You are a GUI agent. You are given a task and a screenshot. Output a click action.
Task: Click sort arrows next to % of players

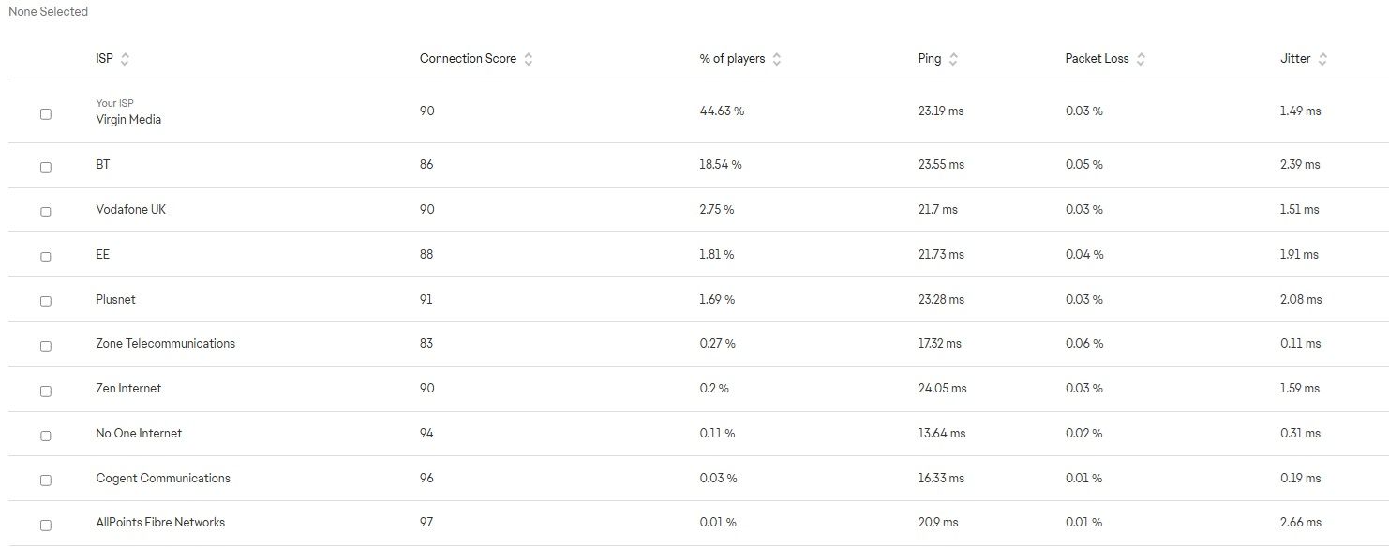(777, 59)
